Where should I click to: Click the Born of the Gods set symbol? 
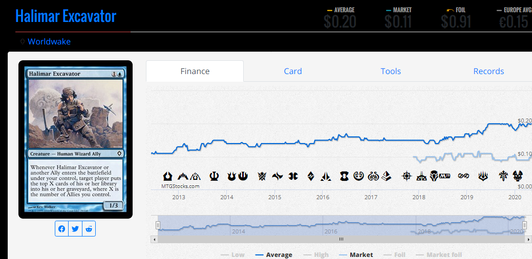pos(231,176)
